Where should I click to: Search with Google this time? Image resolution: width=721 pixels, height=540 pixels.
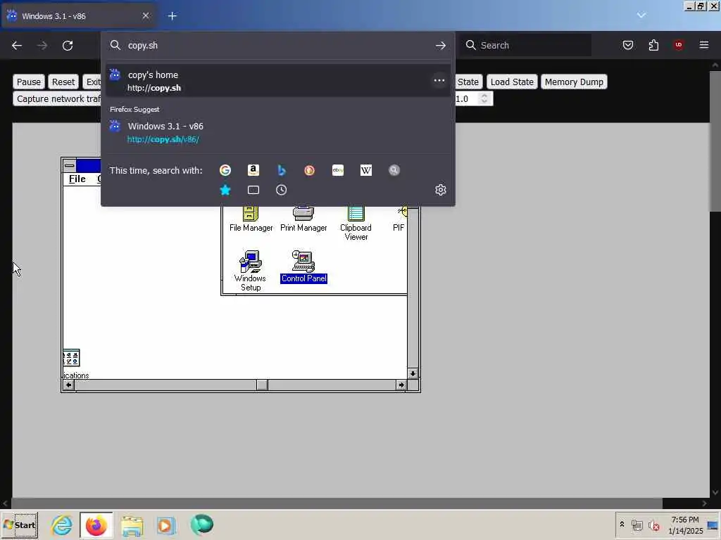[x=225, y=170]
